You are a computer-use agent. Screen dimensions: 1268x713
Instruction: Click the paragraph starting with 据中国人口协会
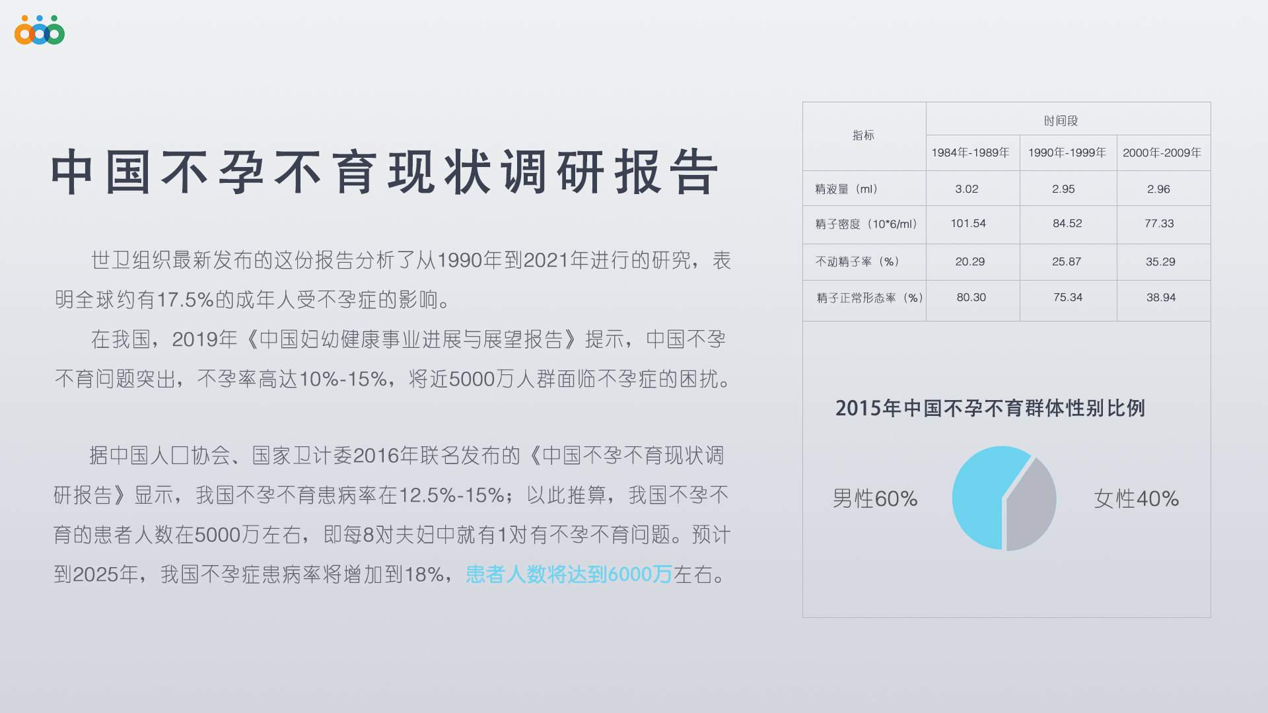click(x=392, y=515)
